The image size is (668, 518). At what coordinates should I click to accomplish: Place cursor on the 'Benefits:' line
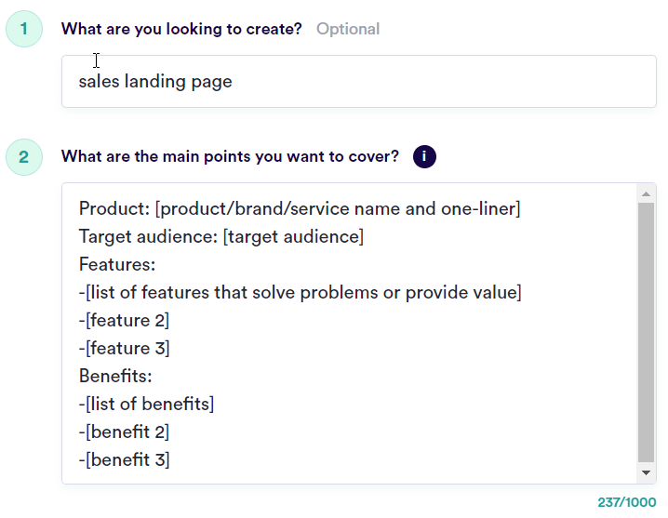(115, 376)
